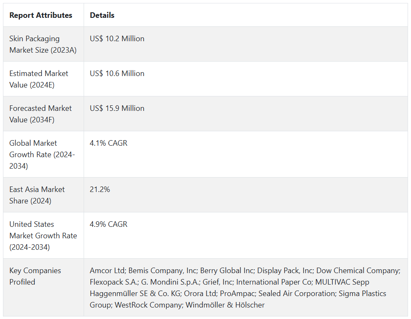411x319 pixels.
Task: Click the Report Attributes column header
Action: coord(41,15)
